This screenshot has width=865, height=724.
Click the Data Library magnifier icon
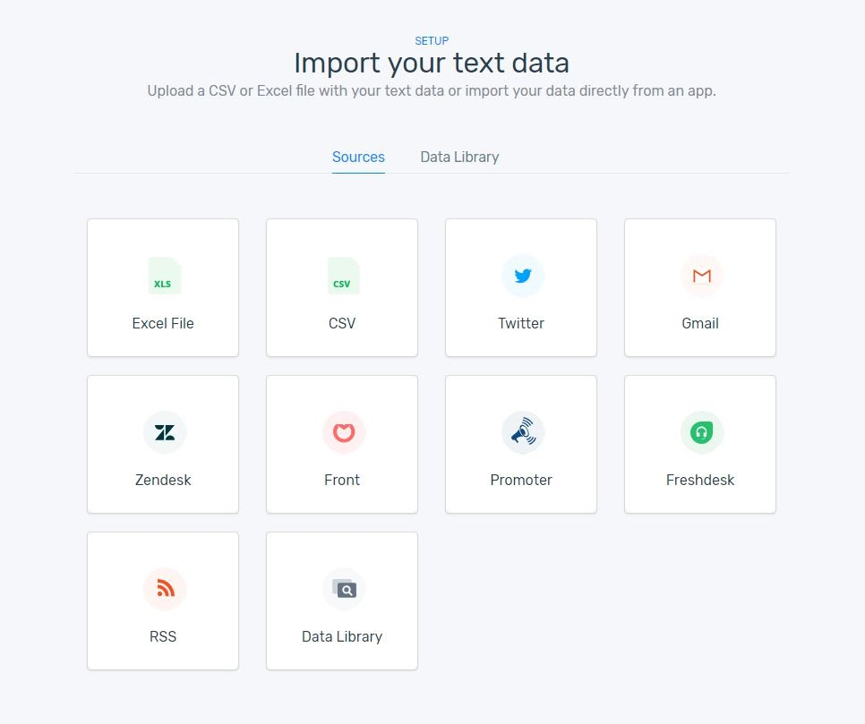point(344,589)
